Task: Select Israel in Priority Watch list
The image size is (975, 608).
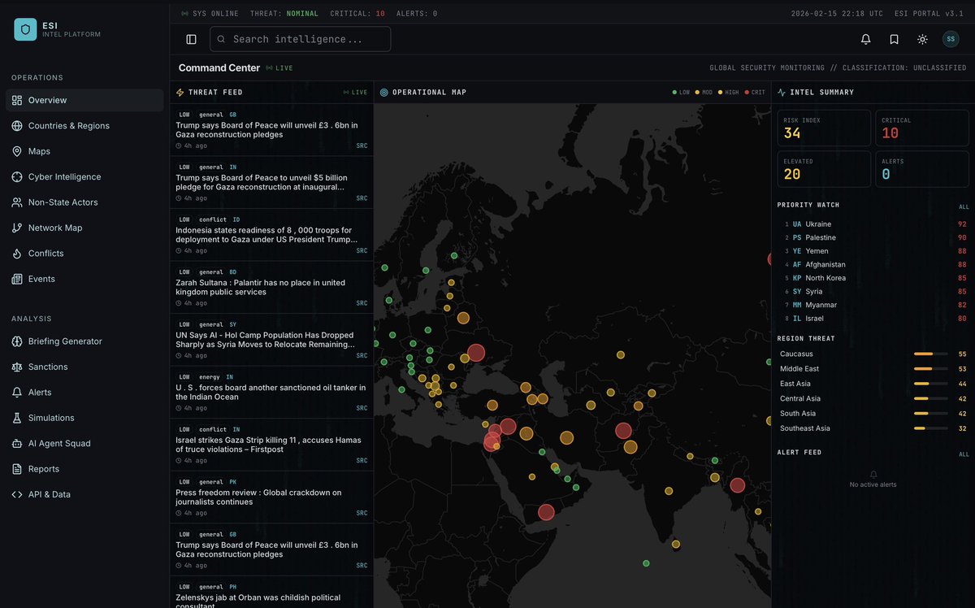Action: pyautogui.click(x=873, y=319)
